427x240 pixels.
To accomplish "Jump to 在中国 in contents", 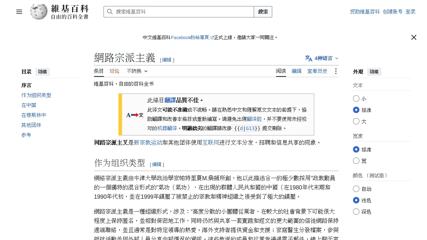I will [x=29, y=105].
